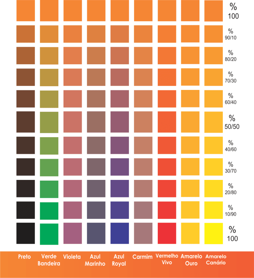This screenshot has width=254, height=278.
Task: Pick the 50/50 swatch in Verde Bandeira column
Action: tap(49, 122)
